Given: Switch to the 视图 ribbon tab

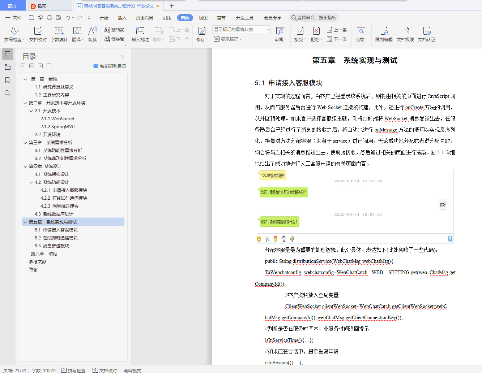Looking at the screenshot, I should pos(203,17).
